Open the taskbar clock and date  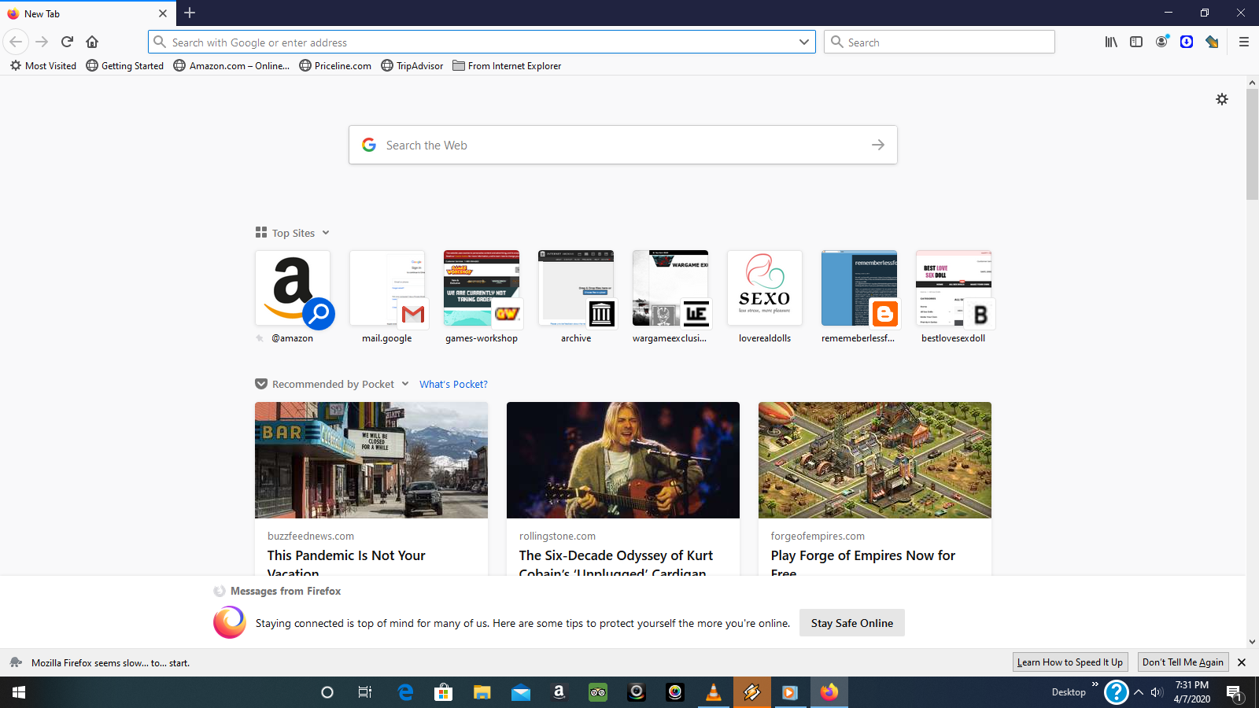[x=1191, y=692]
